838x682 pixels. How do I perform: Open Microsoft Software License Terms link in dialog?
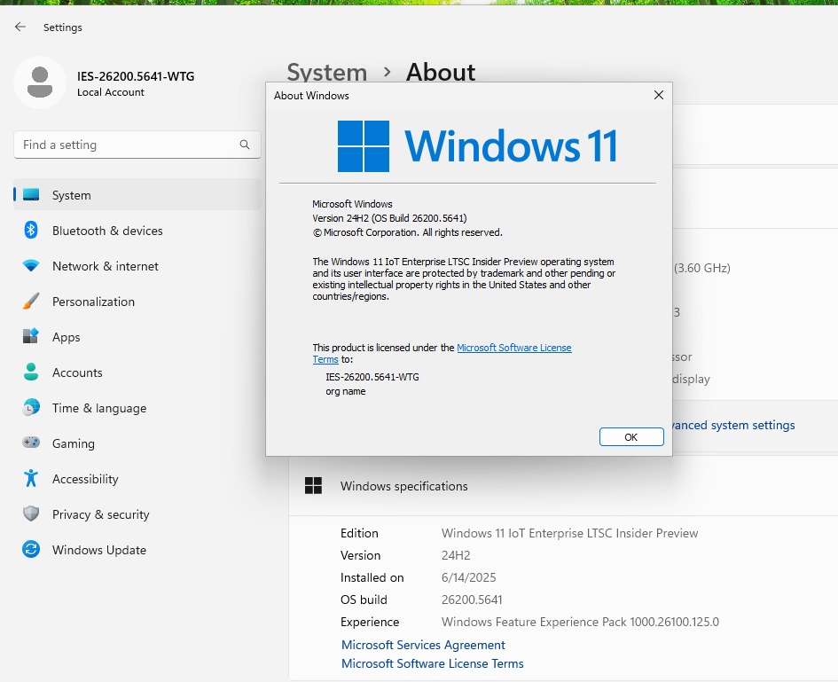(514, 348)
